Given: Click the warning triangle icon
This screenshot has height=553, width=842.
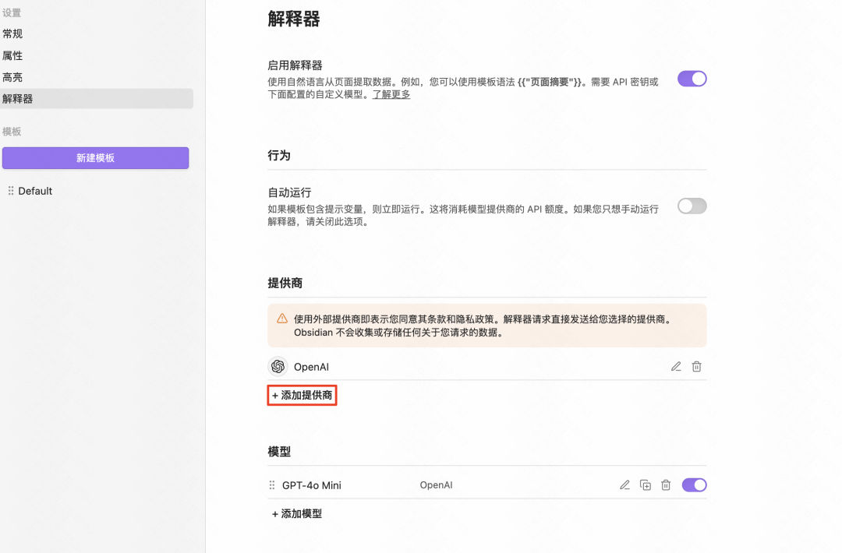Looking at the screenshot, I should tap(282, 319).
